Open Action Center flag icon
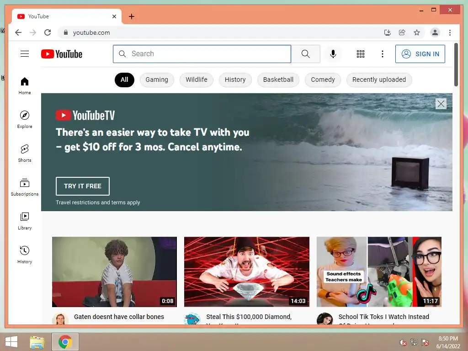 tap(425, 342)
